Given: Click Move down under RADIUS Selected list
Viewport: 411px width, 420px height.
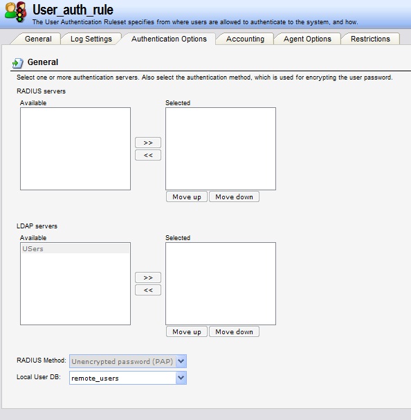Looking at the screenshot, I should tap(234, 197).
